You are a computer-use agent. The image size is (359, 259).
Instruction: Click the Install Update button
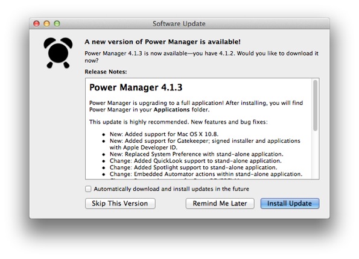[290, 203]
